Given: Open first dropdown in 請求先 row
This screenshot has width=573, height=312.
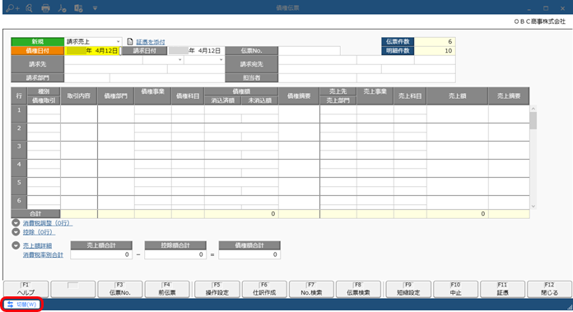Looking at the screenshot, I should pyautogui.click(x=179, y=59).
